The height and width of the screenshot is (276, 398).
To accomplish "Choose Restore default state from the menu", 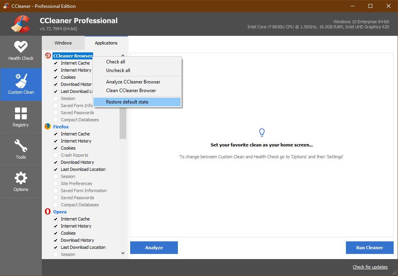I will (x=127, y=102).
